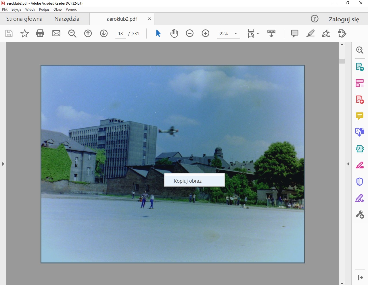
Task: Send file by email envelope icon
Action: click(56, 33)
